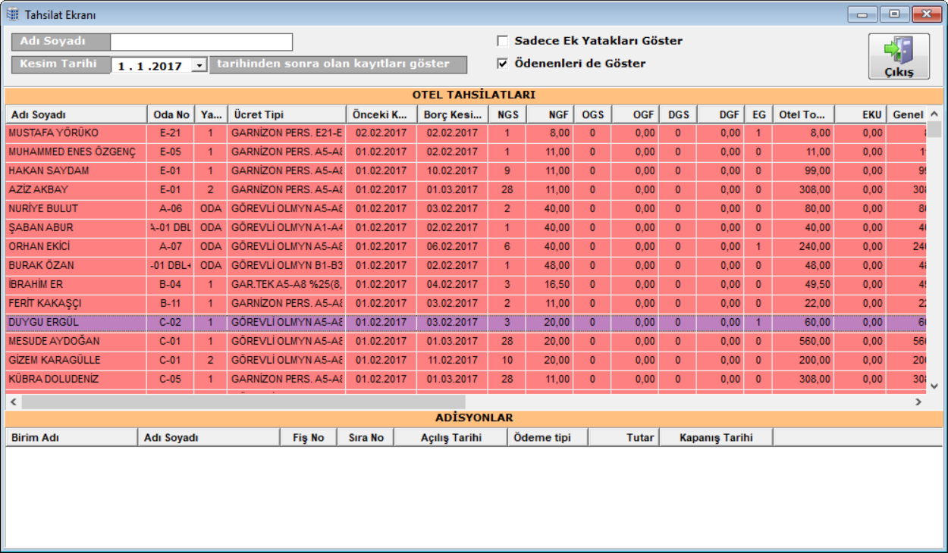Click the Çıkış exit door icon
Screen dimensions: 948x553
pos(899,51)
